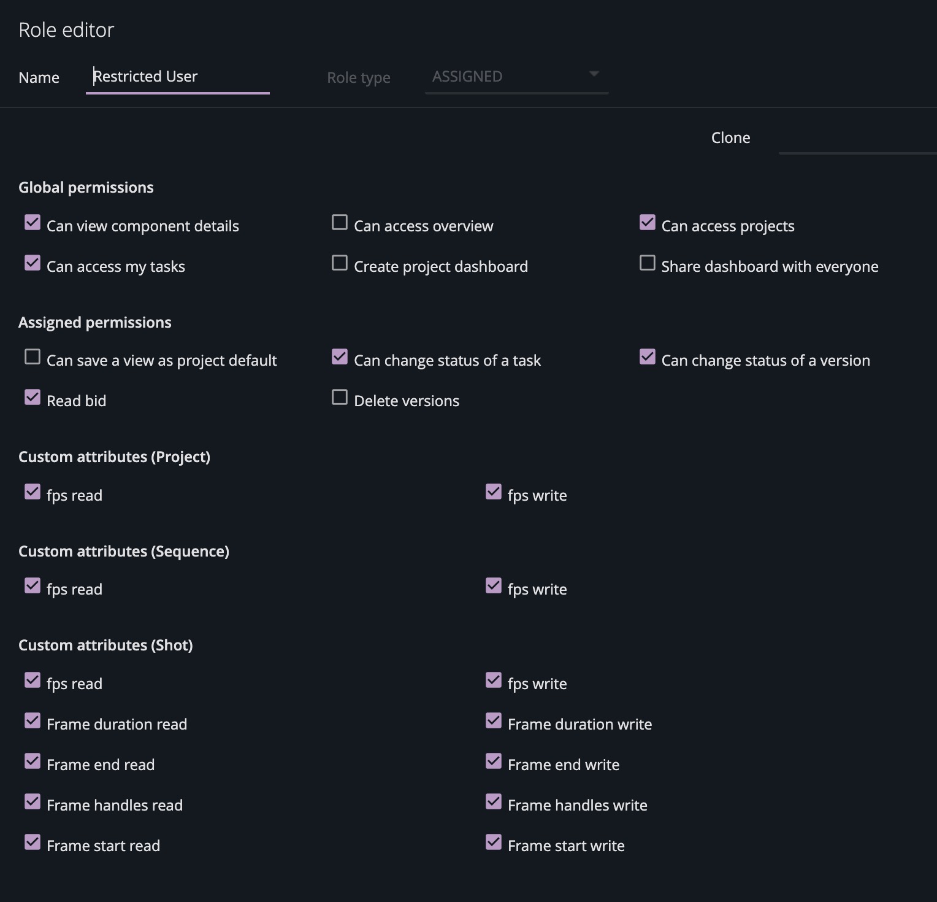Screen dimensions: 937x902
Task: Disable Read bid permission
Action: click(33, 397)
